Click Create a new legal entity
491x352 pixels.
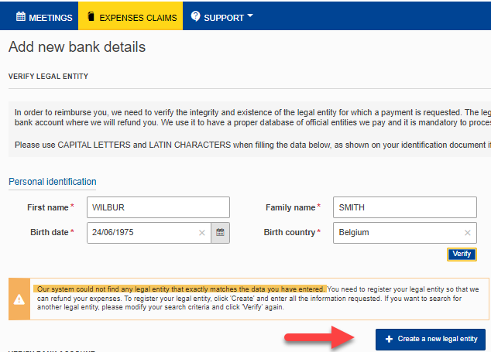click(x=431, y=339)
